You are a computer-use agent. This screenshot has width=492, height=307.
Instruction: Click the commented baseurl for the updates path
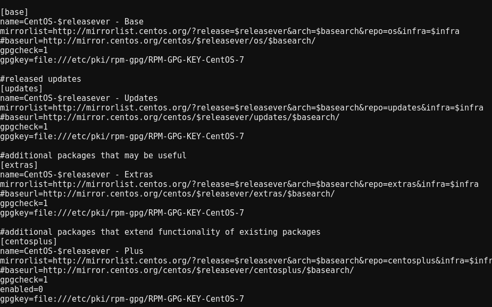[170, 117]
